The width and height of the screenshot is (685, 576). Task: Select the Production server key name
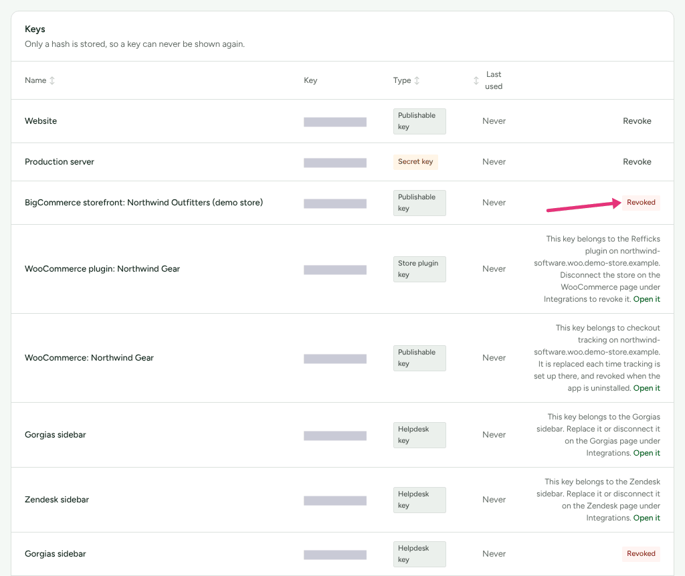60,162
